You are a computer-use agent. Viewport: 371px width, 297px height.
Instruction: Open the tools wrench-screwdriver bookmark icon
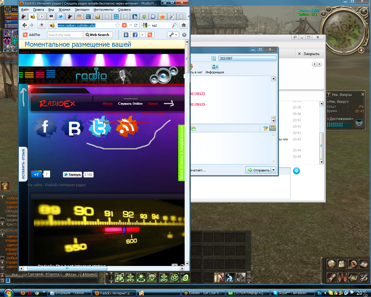pyautogui.click(x=172, y=17)
